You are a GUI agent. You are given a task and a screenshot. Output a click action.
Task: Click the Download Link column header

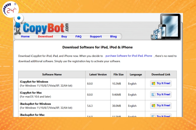(161, 75)
